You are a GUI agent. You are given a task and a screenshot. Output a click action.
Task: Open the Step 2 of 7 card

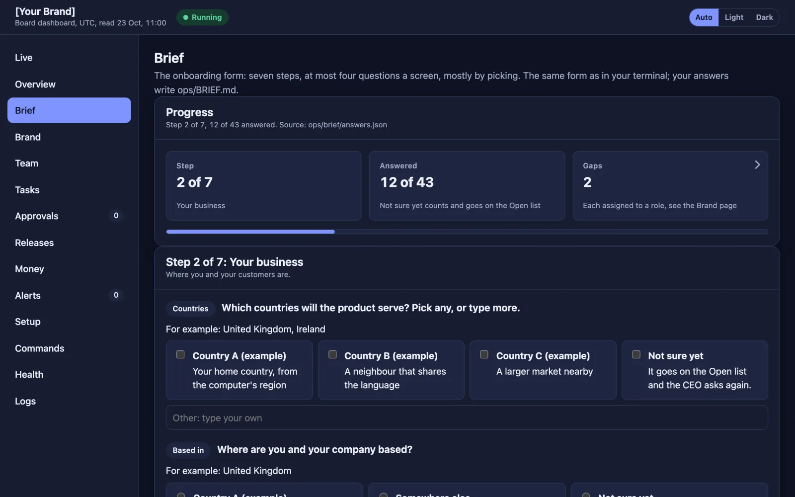[x=263, y=185]
